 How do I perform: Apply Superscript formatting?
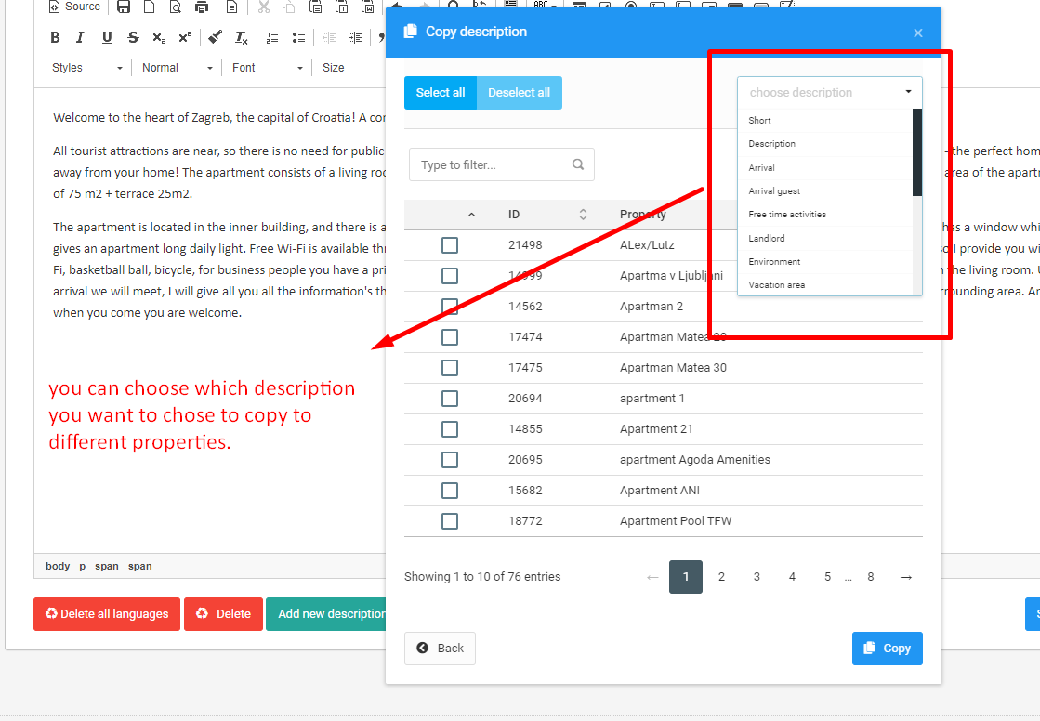(x=185, y=37)
